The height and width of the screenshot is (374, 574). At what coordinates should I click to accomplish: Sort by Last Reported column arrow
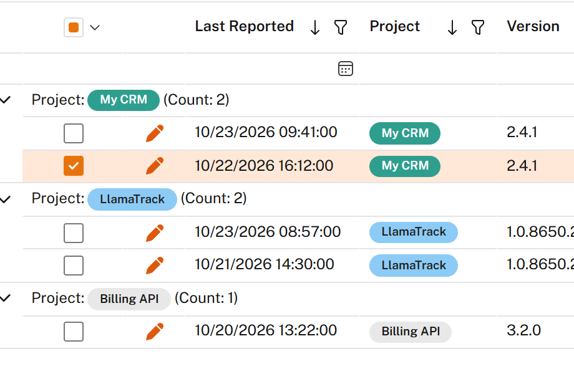pos(315,27)
